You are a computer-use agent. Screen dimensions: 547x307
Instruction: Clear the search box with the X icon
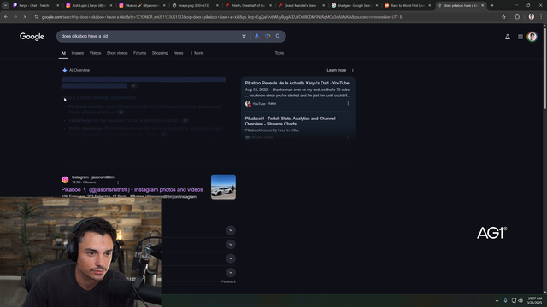tap(244, 36)
